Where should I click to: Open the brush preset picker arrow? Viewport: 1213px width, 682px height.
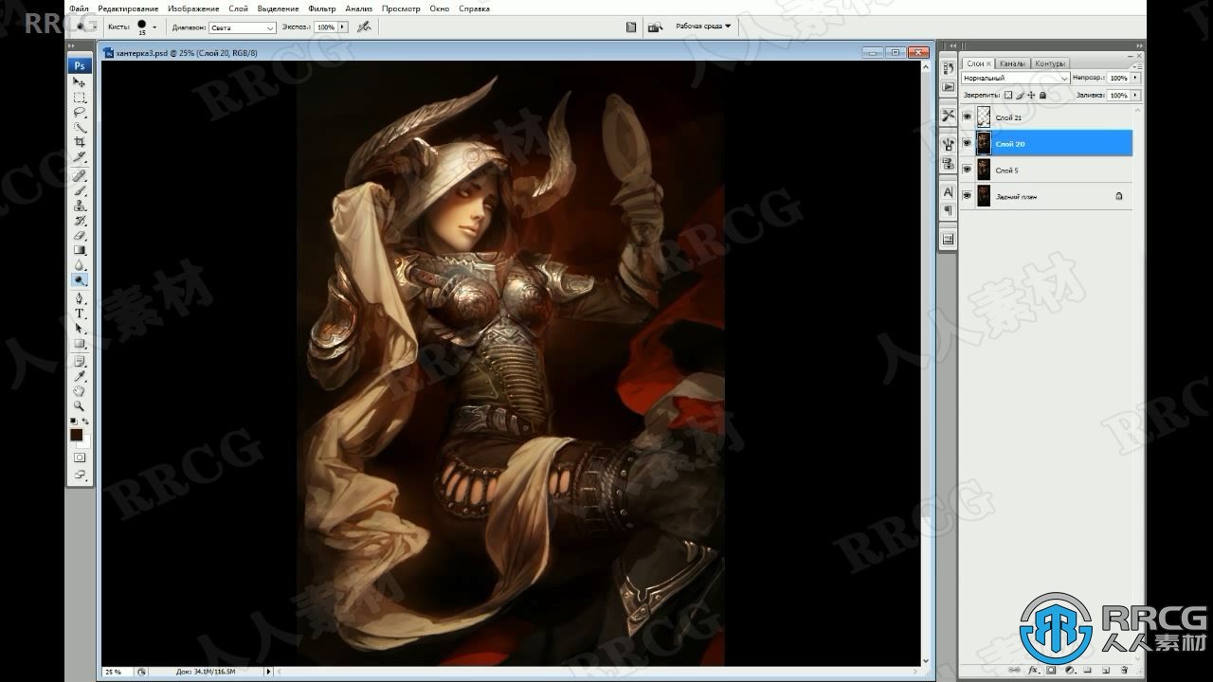[154, 27]
